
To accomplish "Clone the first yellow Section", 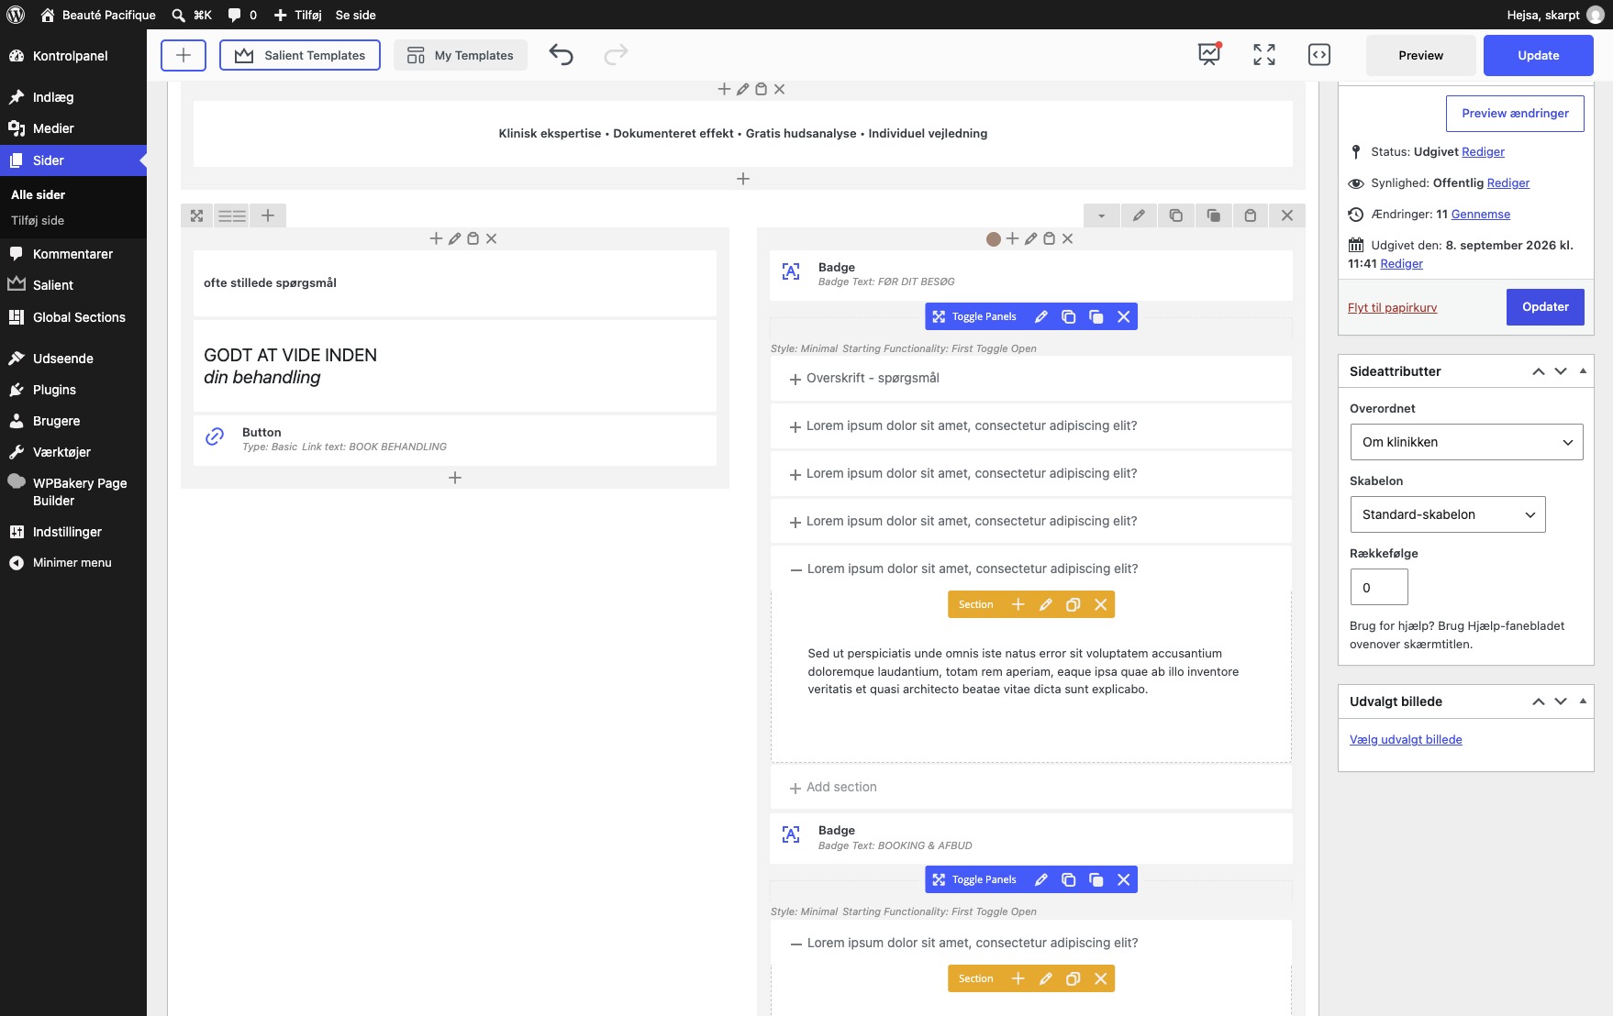I will (1073, 604).
